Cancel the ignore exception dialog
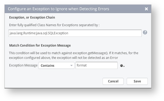Viewport: 164px width, 101px height. click(x=113, y=81)
